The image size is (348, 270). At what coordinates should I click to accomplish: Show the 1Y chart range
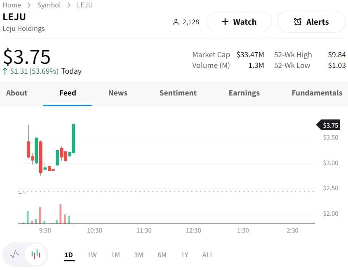(185, 255)
